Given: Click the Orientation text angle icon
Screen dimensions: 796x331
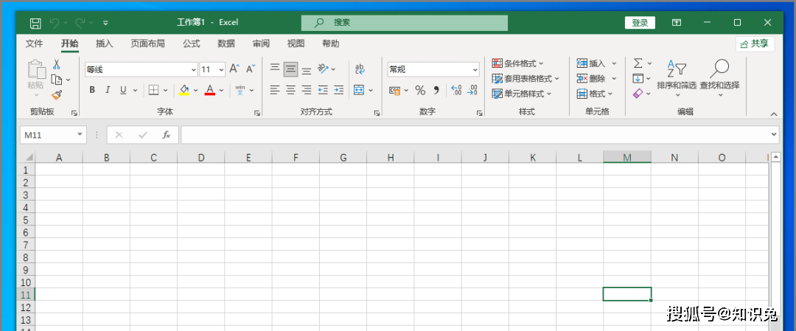Looking at the screenshot, I should point(323,69).
